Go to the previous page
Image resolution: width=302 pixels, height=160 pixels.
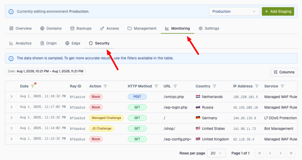pyautogui.click(x=270, y=153)
